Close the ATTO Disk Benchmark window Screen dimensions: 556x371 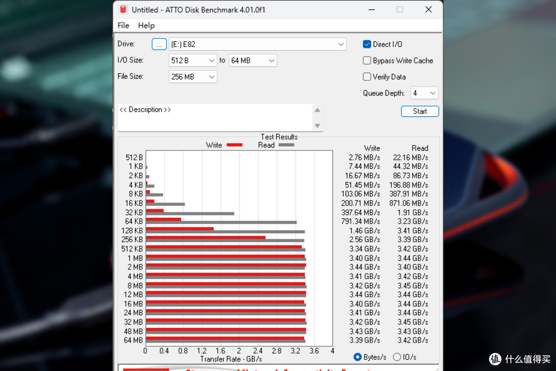(x=428, y=10)
